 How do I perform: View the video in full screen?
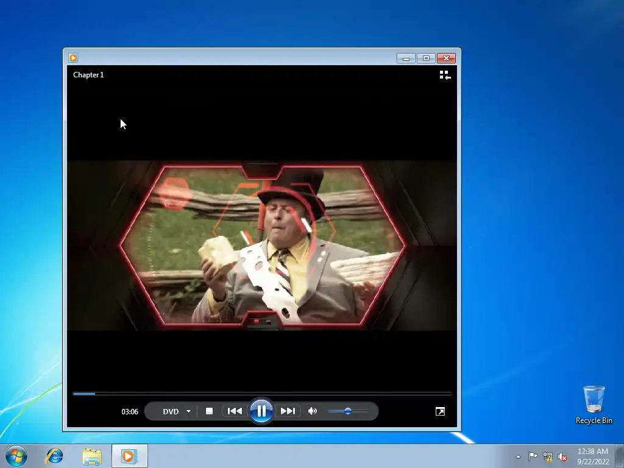click(440, 411)
